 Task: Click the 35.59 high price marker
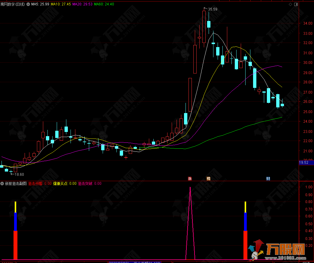coord(213,9)
